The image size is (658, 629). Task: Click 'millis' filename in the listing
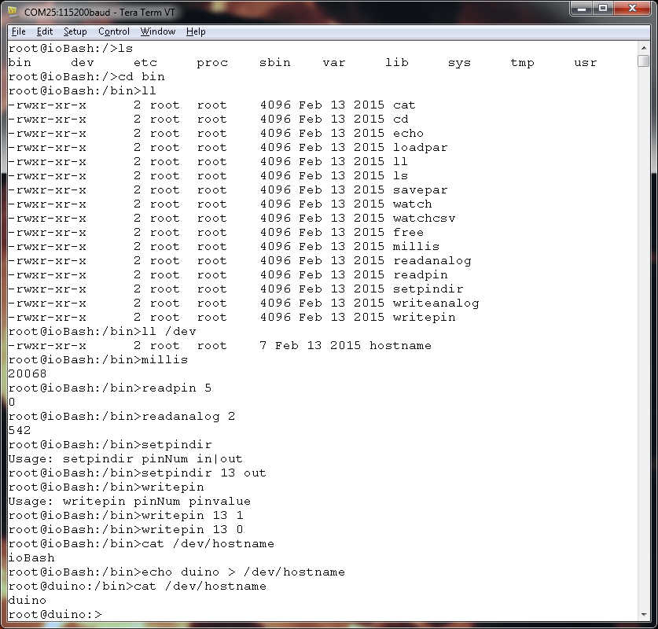[x=417, y=246]
